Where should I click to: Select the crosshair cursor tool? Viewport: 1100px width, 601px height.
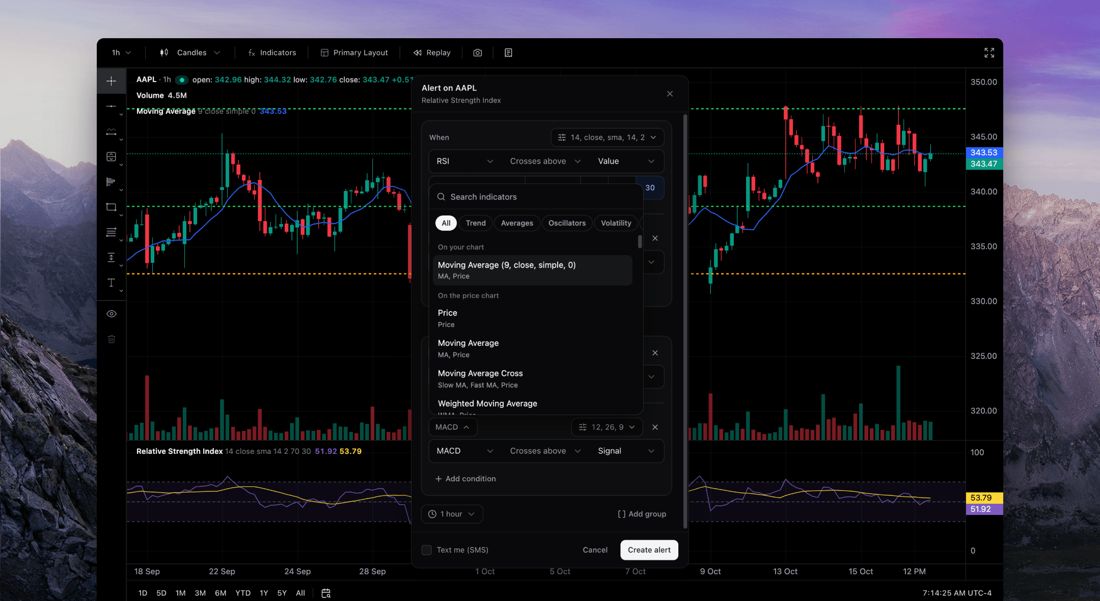(x=111, y=81)
